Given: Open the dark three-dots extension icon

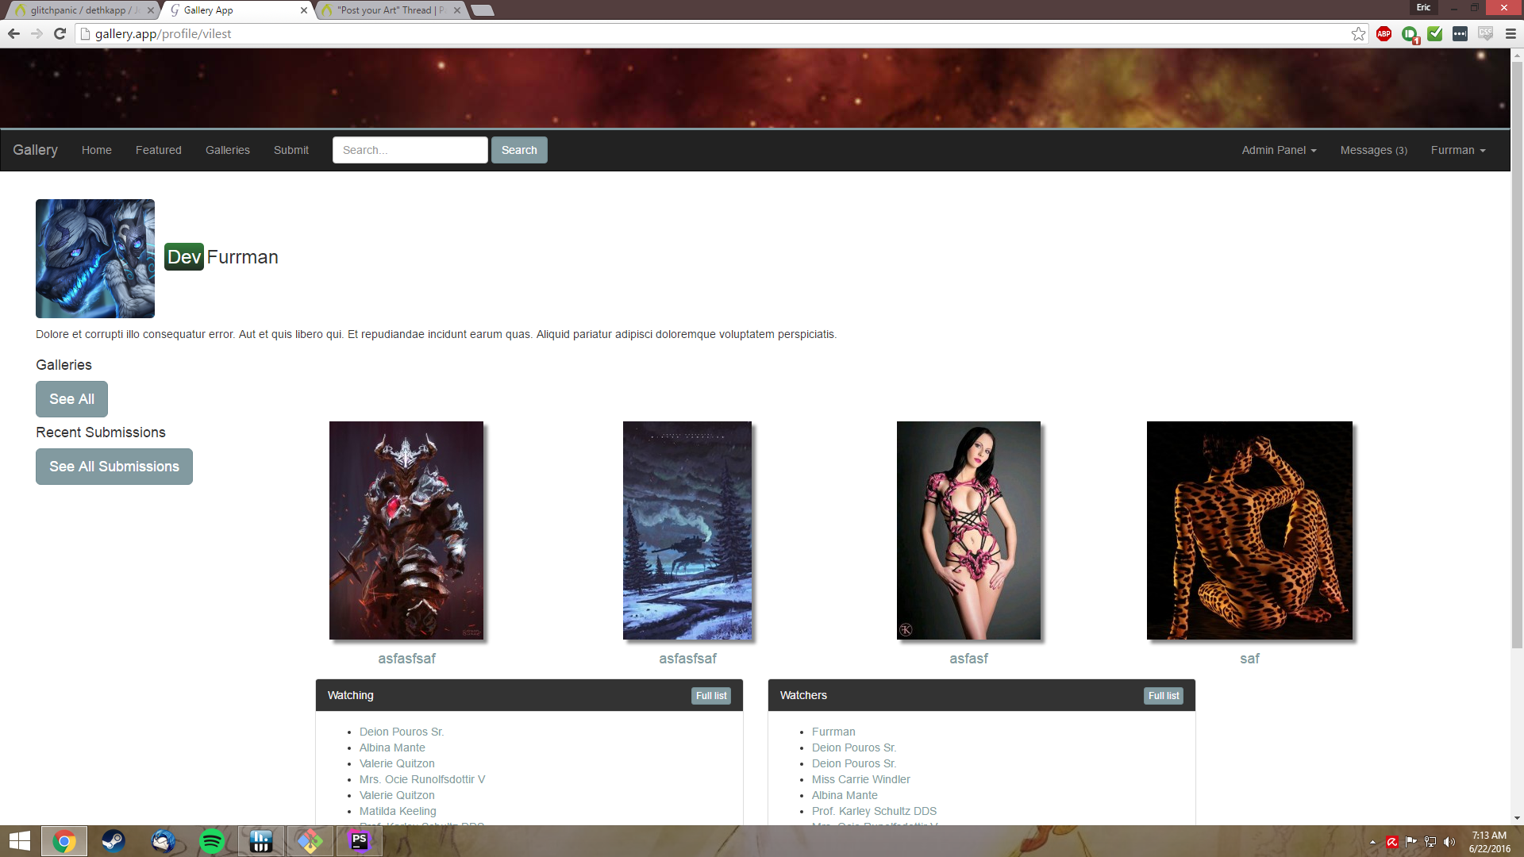Looking at the screenshot, I should [1460, 33].
